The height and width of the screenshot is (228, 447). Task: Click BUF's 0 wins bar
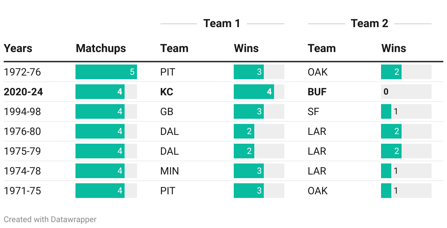(406, 92)
